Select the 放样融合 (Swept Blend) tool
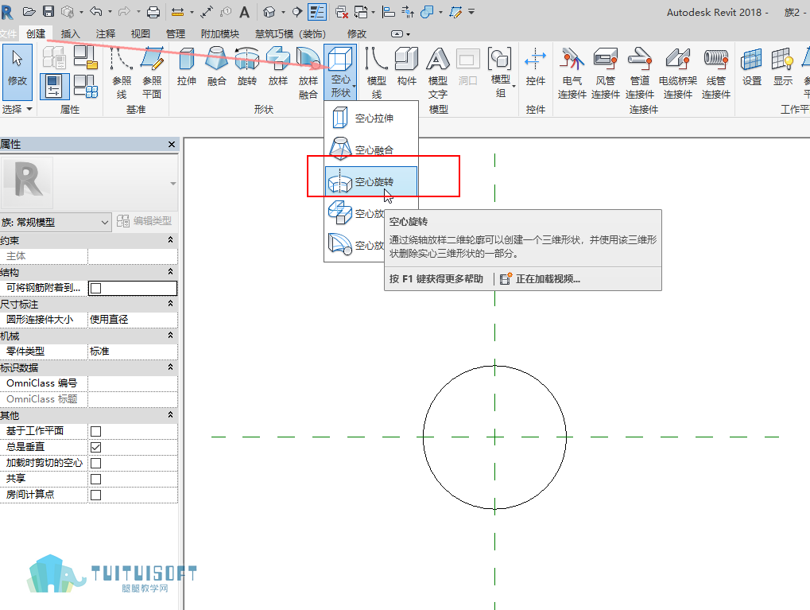 click(x=308, y=72)
